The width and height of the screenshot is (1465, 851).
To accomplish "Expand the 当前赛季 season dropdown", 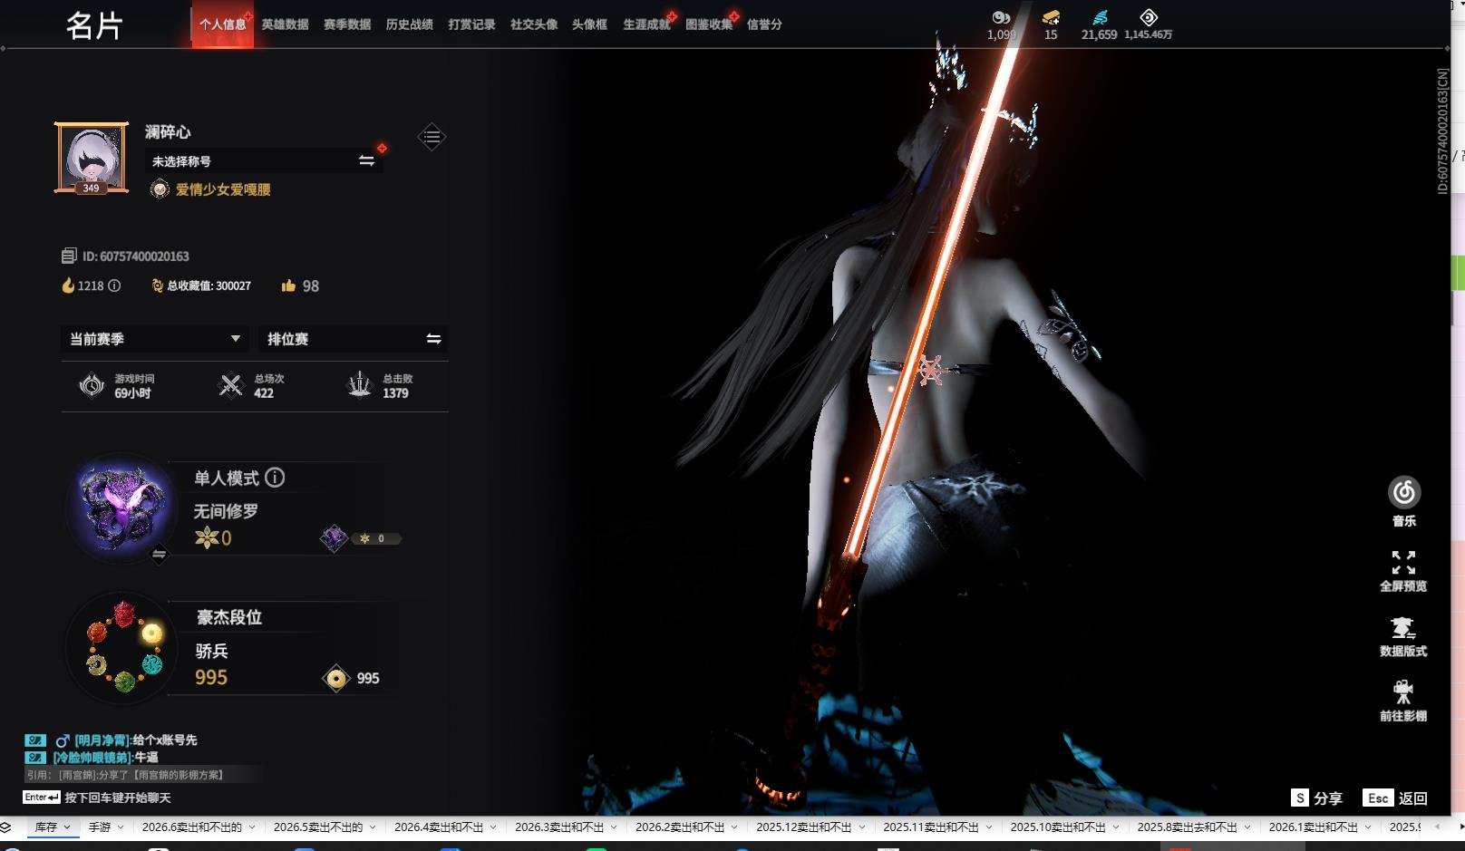I will [x=154, y=339].
